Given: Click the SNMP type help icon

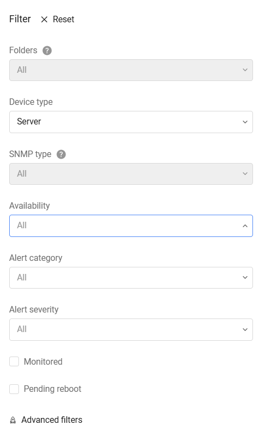Looking at the screenshot, I should click(61, 154).
